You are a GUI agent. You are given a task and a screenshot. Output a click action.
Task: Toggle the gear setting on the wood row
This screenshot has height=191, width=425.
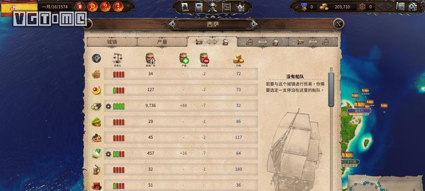pyautogui.click(x=108, y=106)
